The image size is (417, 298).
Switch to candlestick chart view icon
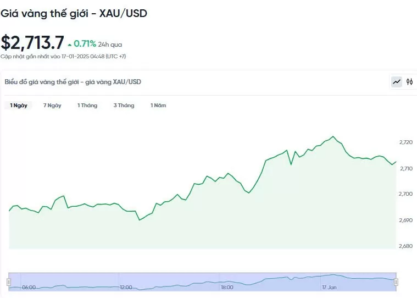tap(409, 82)
